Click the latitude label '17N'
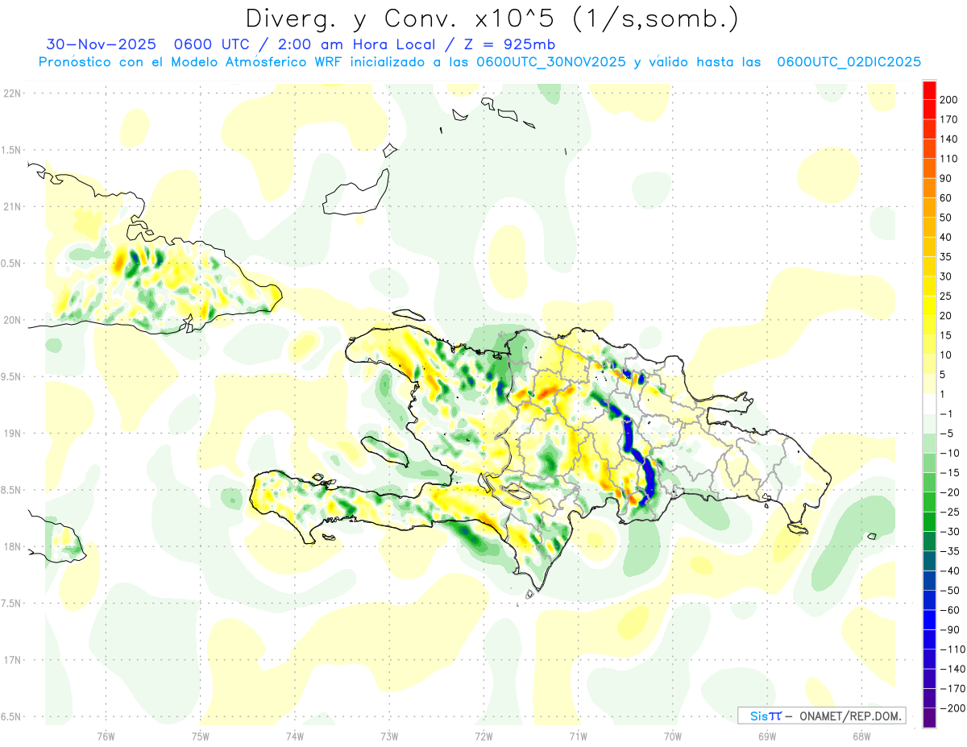 [10, 660]
